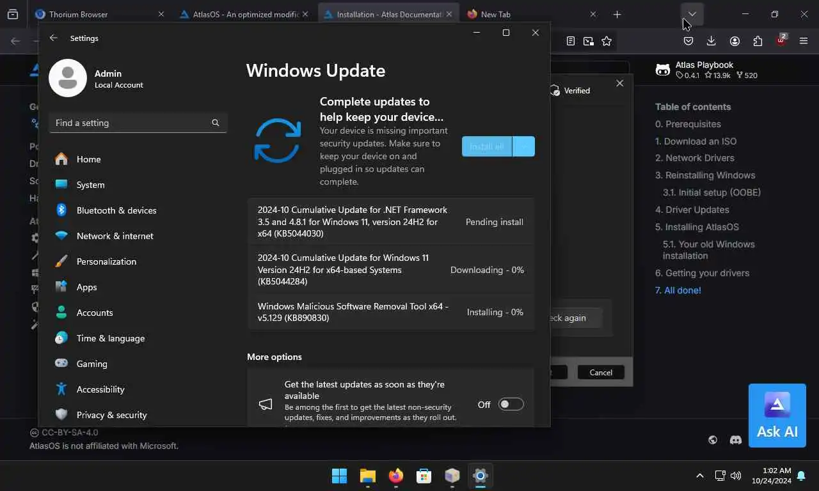Screen dimensions: 819x491
Task: Open browser extensions puzzle icon
Action: click(x=758, y=41)
